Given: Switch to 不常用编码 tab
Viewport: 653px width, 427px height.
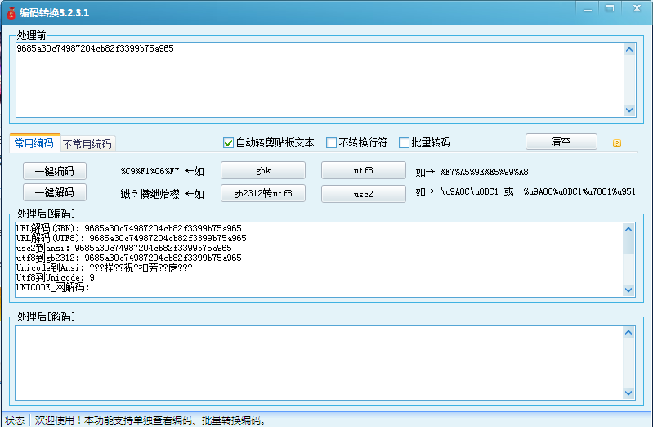Looking at the screenshot, I should (x=87, y=144).
